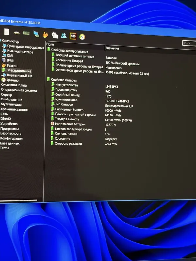Expand the Хранение данных category

click(x=14, y=109)
